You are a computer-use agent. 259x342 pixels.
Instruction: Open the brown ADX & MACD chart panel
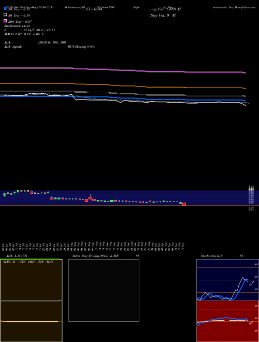point(31,301)
